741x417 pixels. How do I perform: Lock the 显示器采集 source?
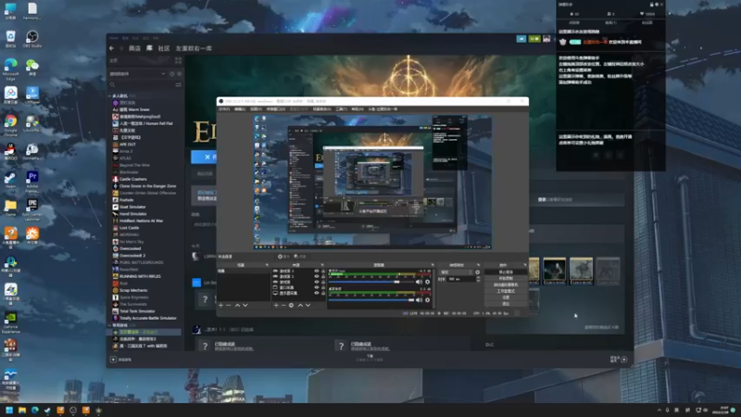[x=323, y=293]
